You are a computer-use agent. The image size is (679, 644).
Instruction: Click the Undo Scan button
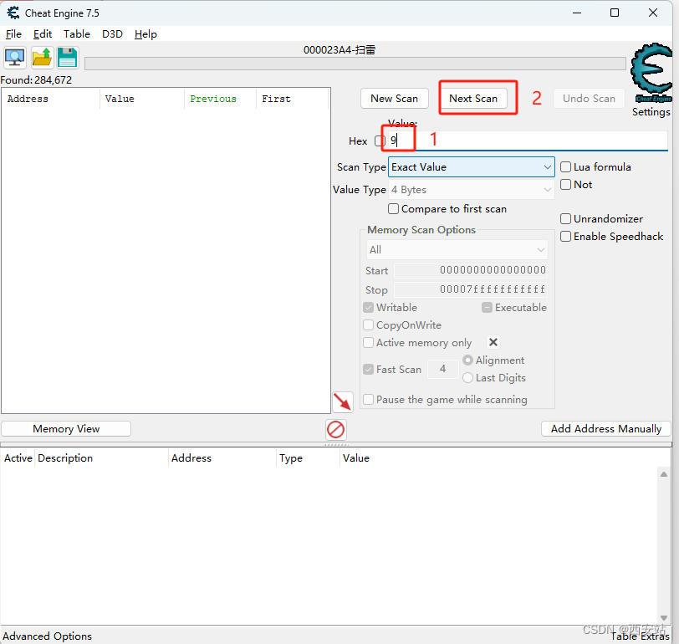coord(589,99)
